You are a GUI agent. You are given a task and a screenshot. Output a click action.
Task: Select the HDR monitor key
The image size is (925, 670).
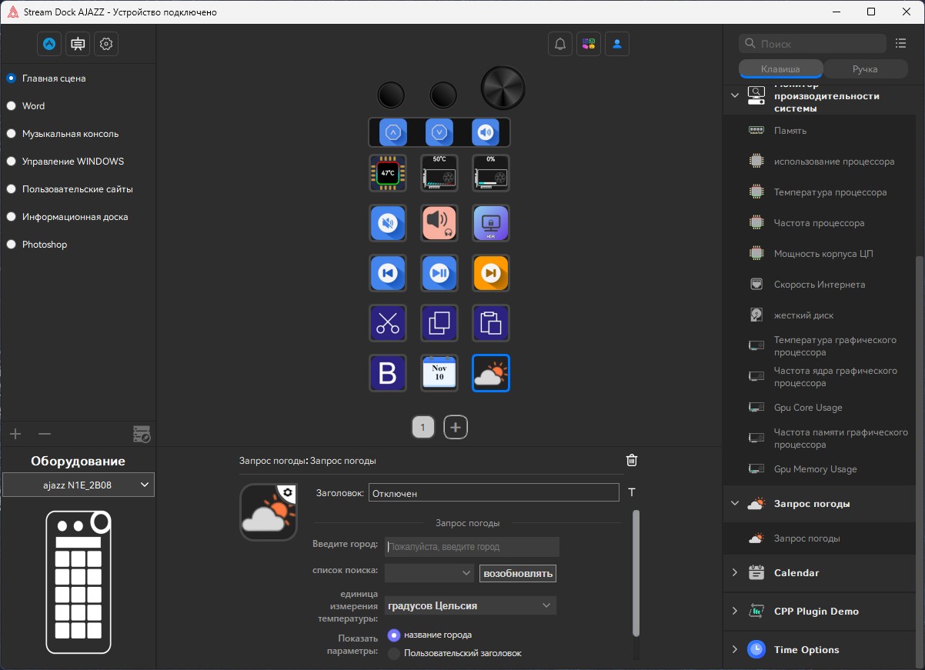tap(491, 223)
